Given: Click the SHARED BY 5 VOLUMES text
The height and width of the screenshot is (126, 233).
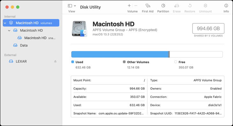Looking at the screenshot, I should coord(208,36).
